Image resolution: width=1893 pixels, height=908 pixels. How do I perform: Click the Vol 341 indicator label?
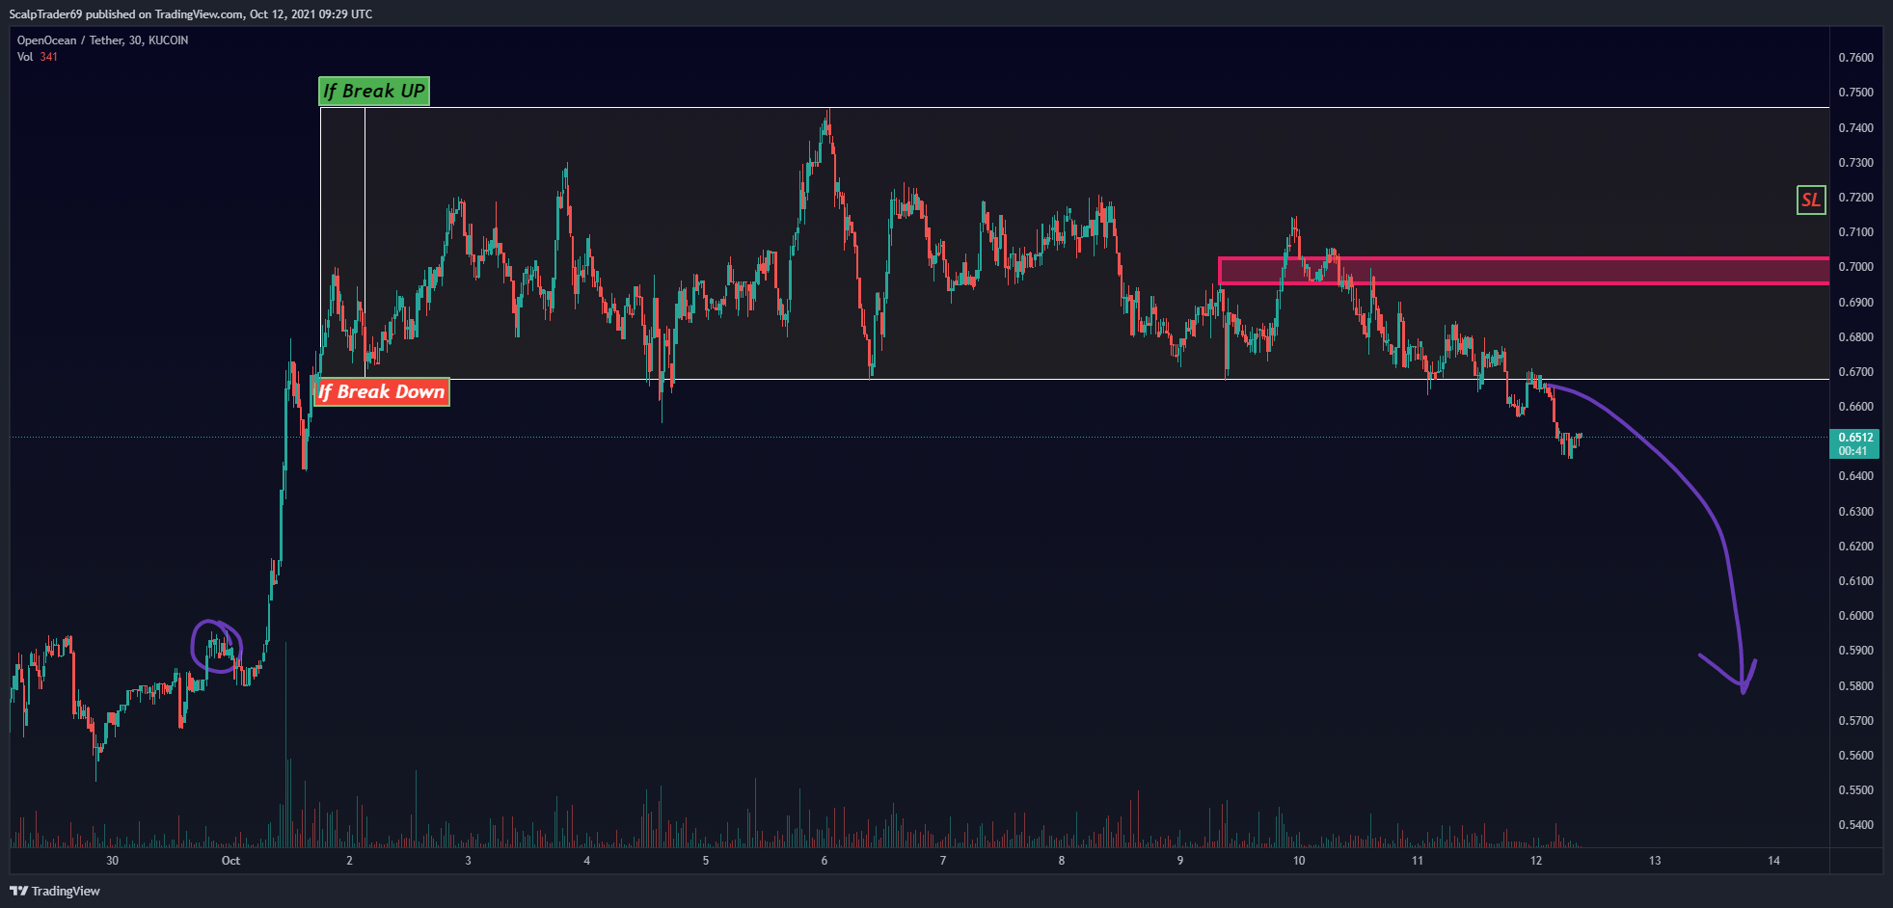click(38, 57)
